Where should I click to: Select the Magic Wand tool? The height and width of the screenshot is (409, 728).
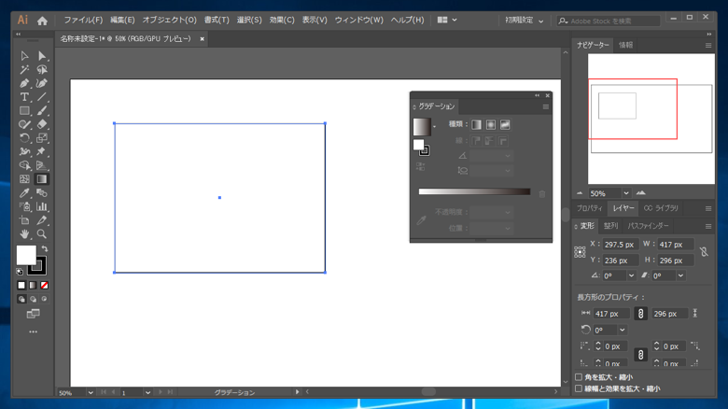[24, 70]
